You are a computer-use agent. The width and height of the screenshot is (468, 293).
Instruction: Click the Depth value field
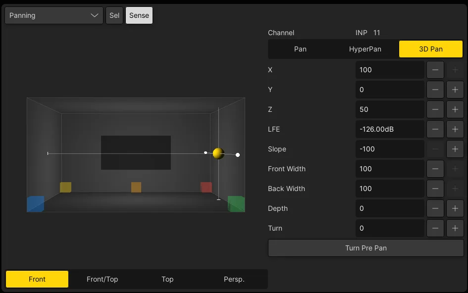coord(390,208)
